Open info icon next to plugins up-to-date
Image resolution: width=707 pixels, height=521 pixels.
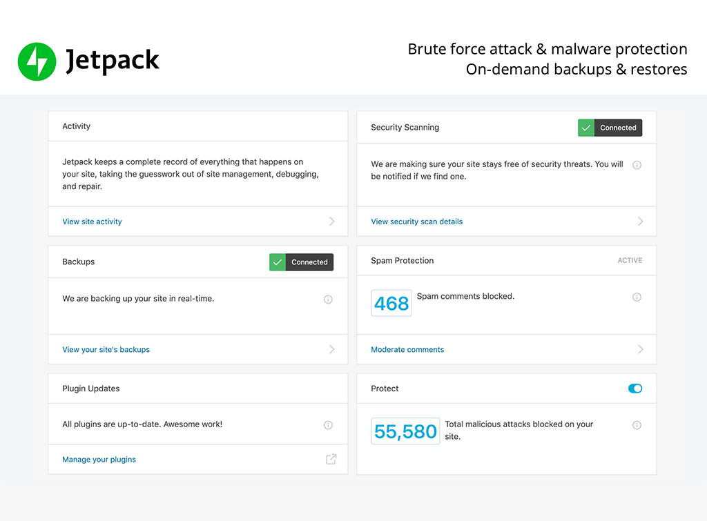(x=328, y=425)
